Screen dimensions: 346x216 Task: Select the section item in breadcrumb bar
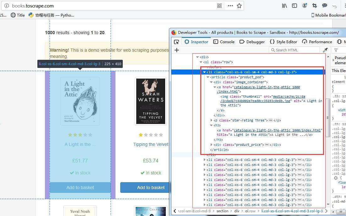pyautogui.click(x=222, y=211)
